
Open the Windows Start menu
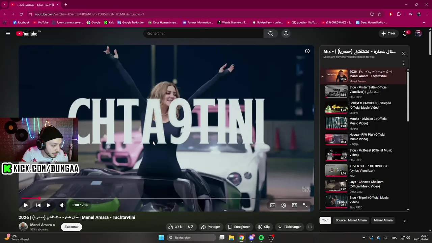pyautogui.click(x=161, y=238)
